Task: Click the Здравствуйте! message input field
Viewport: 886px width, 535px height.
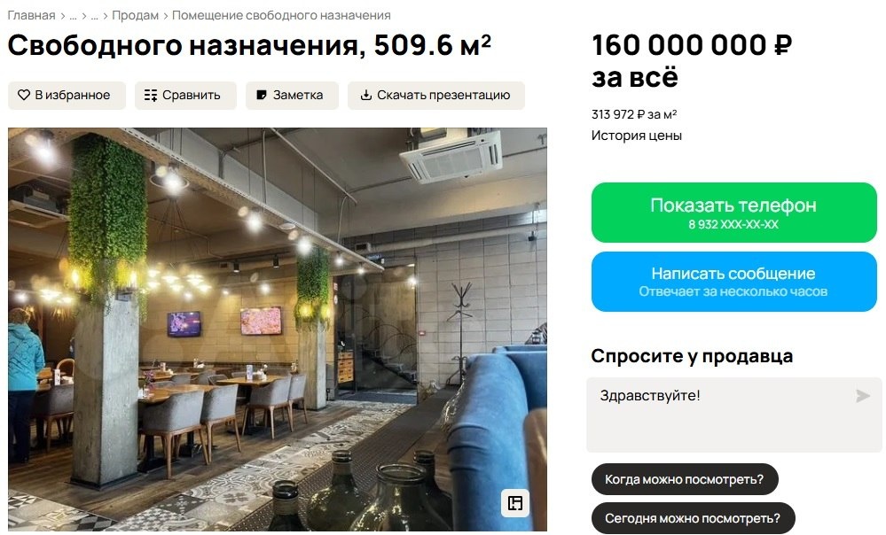Action: point(734,415)
